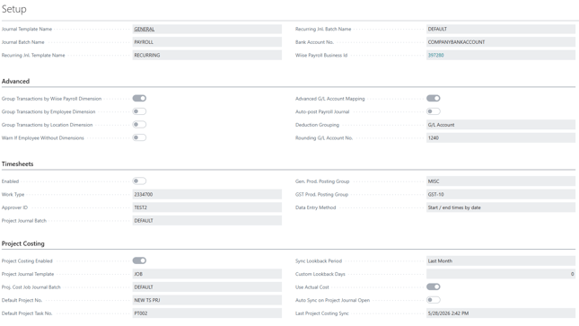579x326 pixels.
Task: Open Deduction Grouping G/L Account field
Action: pyautogui.click(x=501, y=125)
